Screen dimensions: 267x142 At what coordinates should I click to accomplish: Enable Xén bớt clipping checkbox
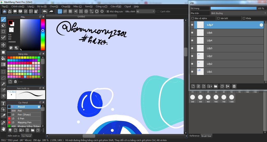pyautogui.click(x=219, y=18)
